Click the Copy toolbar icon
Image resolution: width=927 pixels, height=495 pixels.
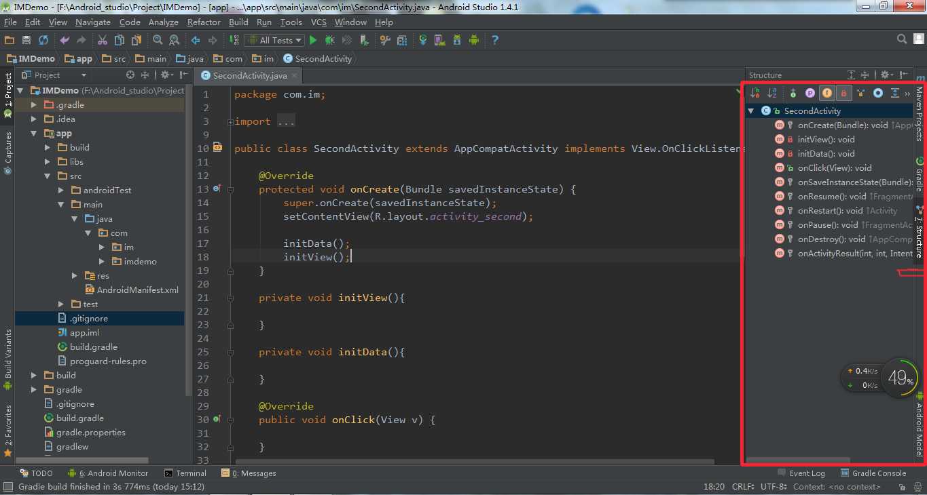click(120, 40)
